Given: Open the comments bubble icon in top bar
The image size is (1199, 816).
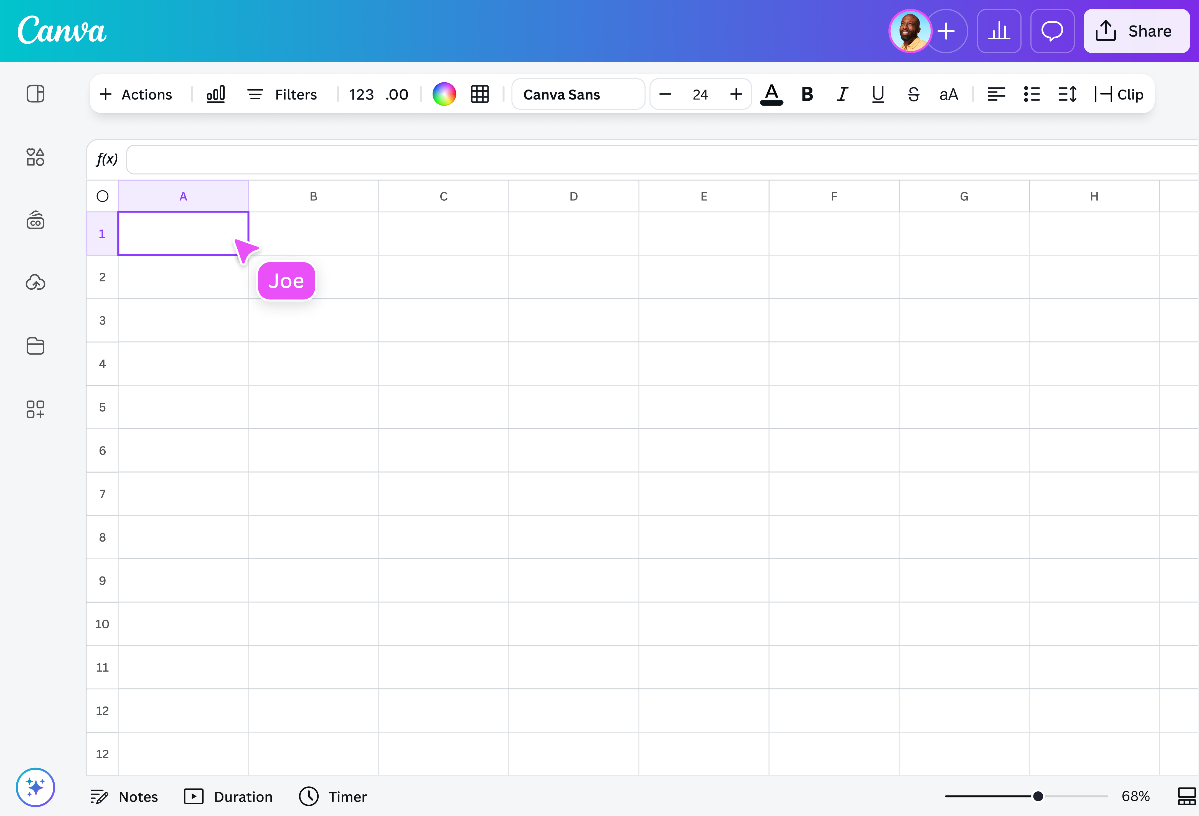Looking at the screenshot, I should point(1052,31).
